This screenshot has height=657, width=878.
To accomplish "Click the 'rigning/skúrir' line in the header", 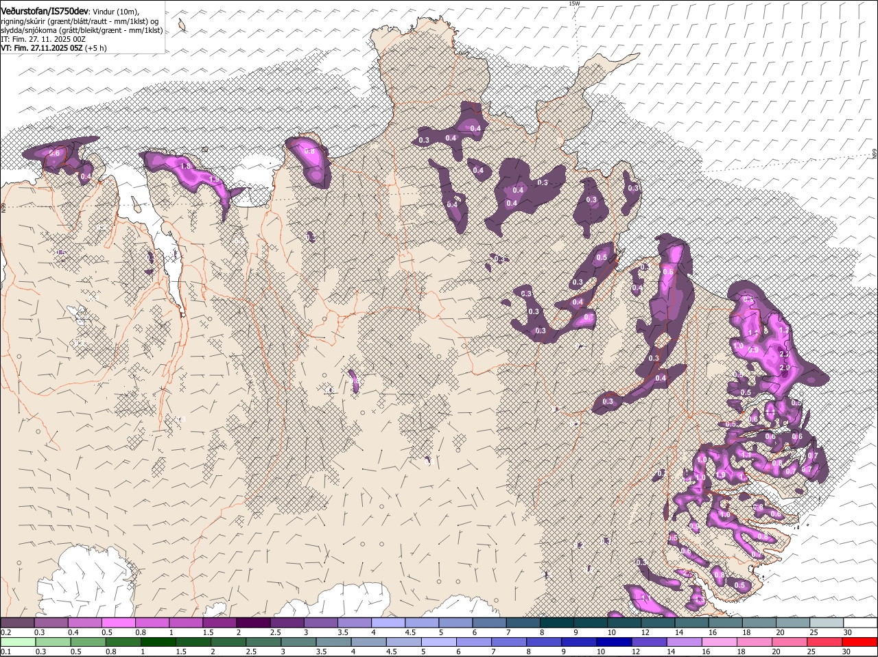I will (80, 21).
